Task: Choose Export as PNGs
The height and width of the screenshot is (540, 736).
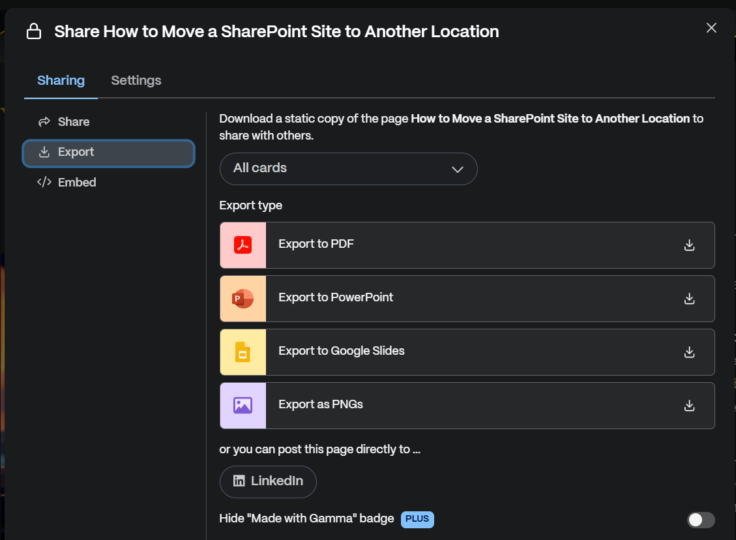Action: (x=467, y=406)
